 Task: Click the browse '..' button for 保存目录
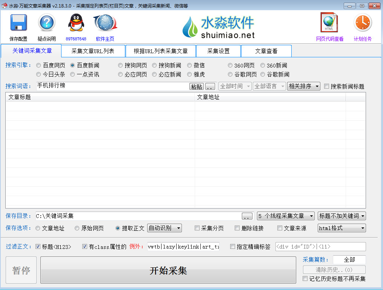click(x=247, y=216)
